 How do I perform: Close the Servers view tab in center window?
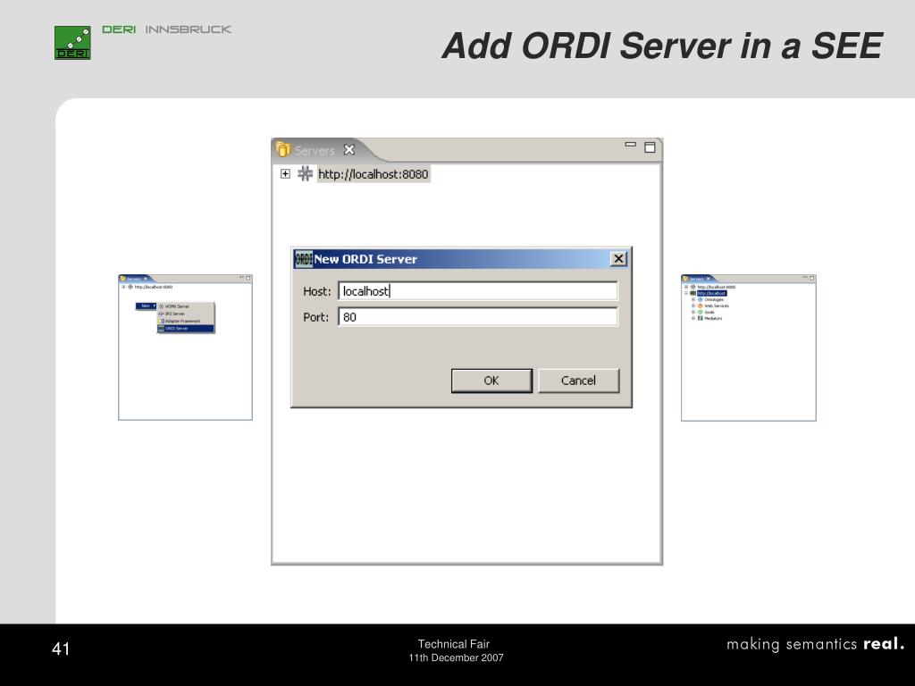pos(349,150)
